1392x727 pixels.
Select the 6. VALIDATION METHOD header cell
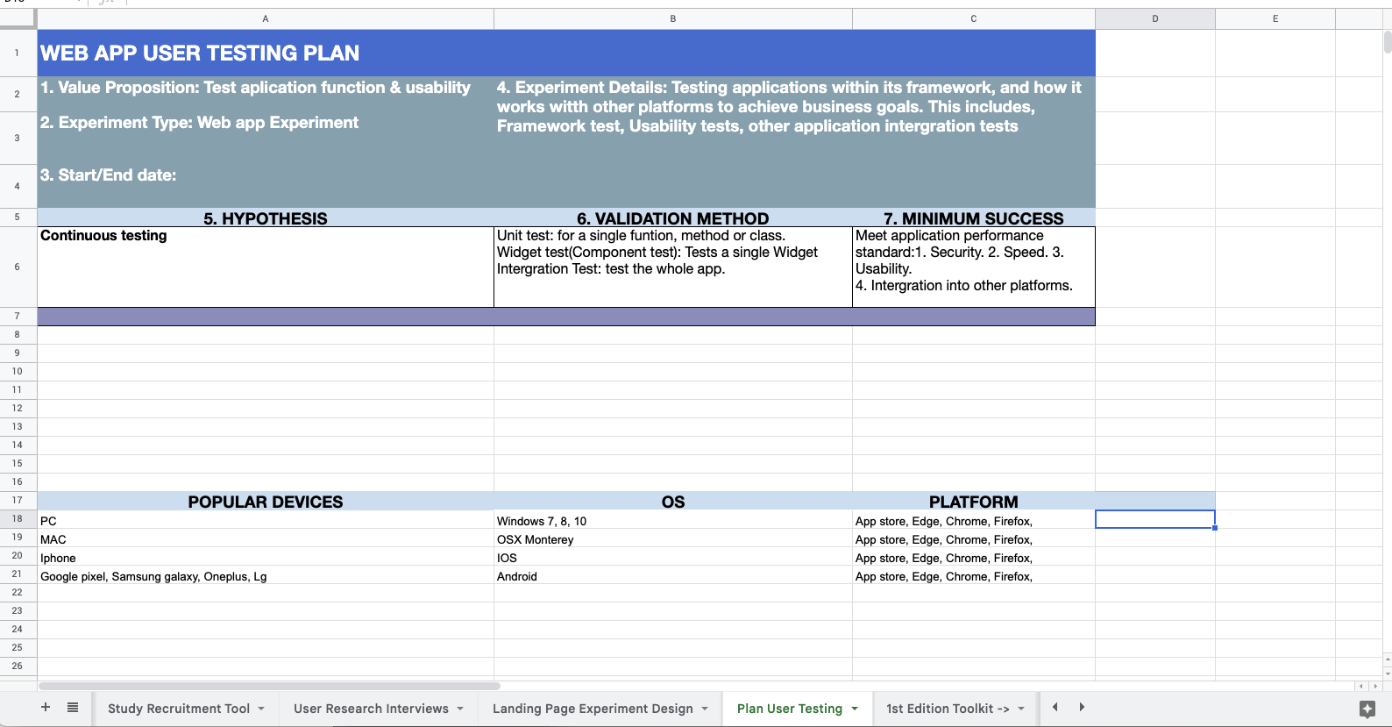coord(673,217)
